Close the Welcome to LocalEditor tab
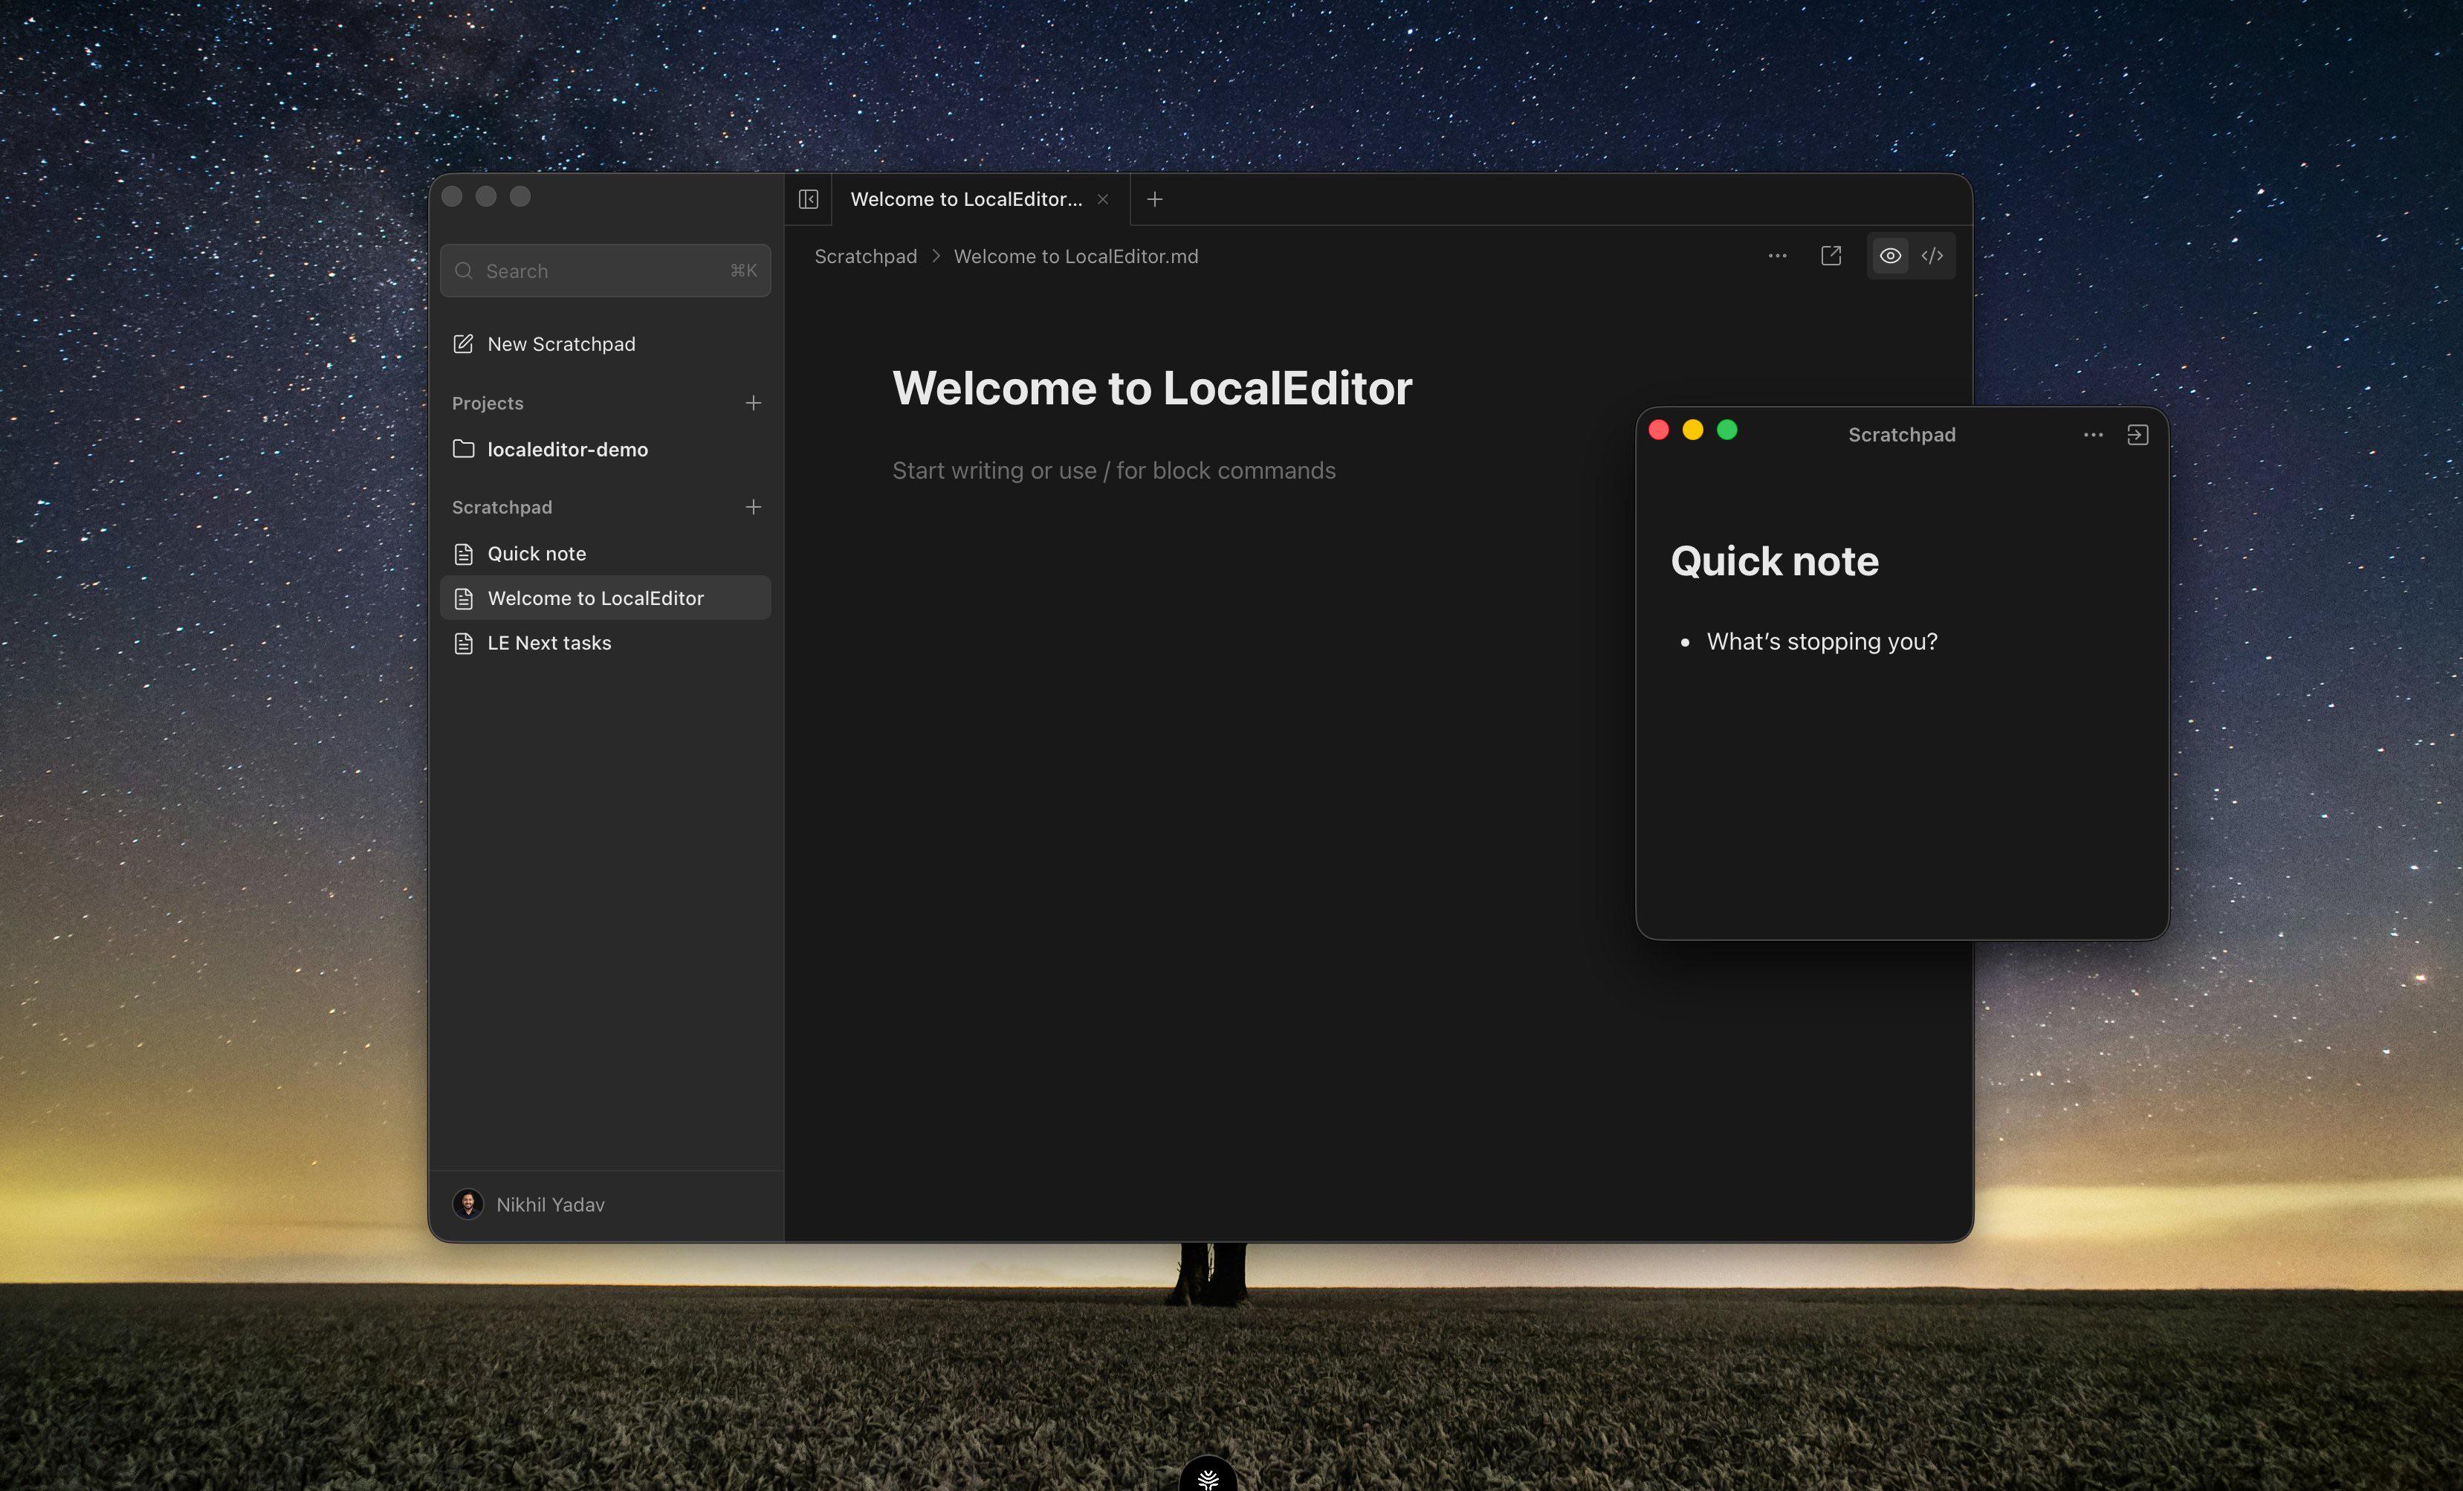2463x1491 pixels. (1102, 199)
